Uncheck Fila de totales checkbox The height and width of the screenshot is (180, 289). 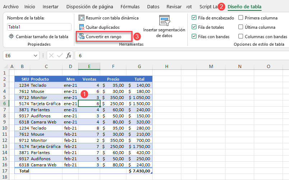(194, 27)
